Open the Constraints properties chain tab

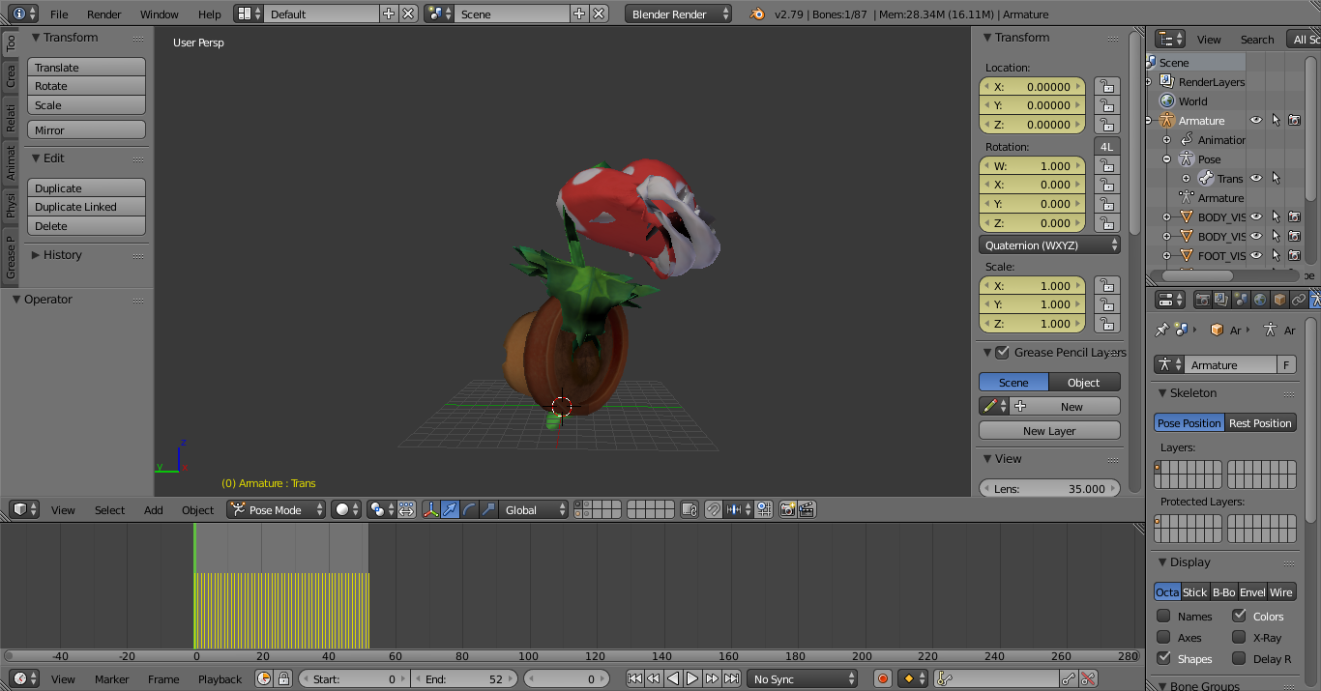[1299, 300]
